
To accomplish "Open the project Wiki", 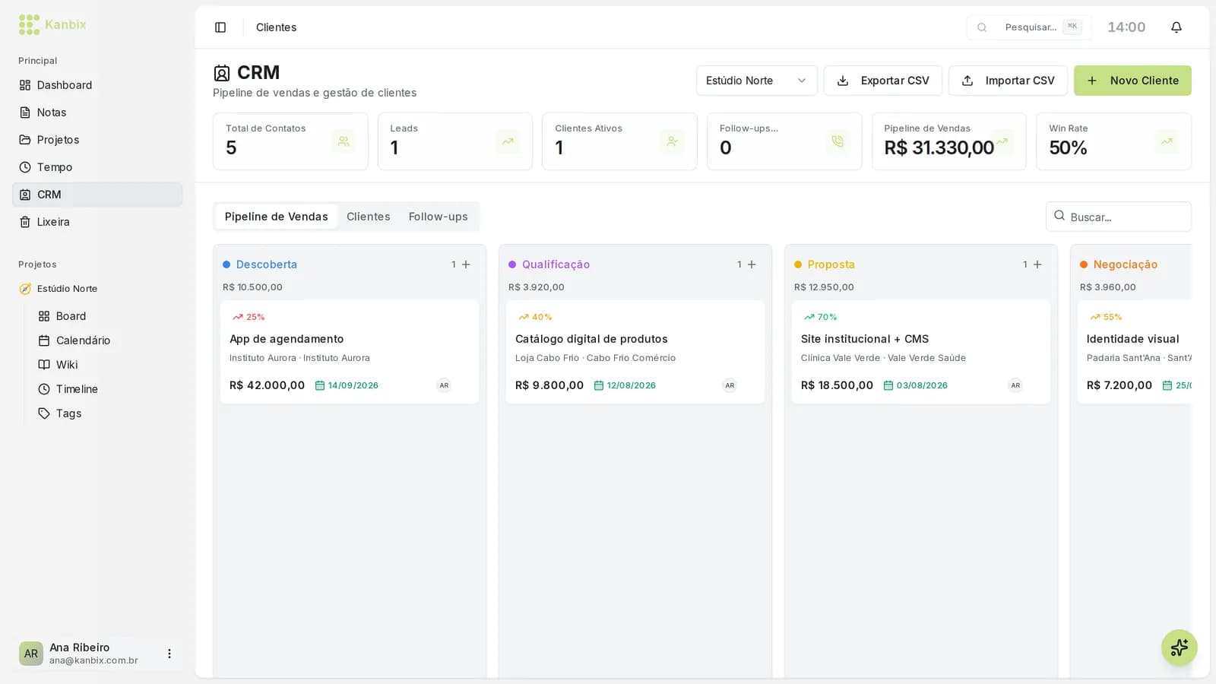I will pos(106,365).
